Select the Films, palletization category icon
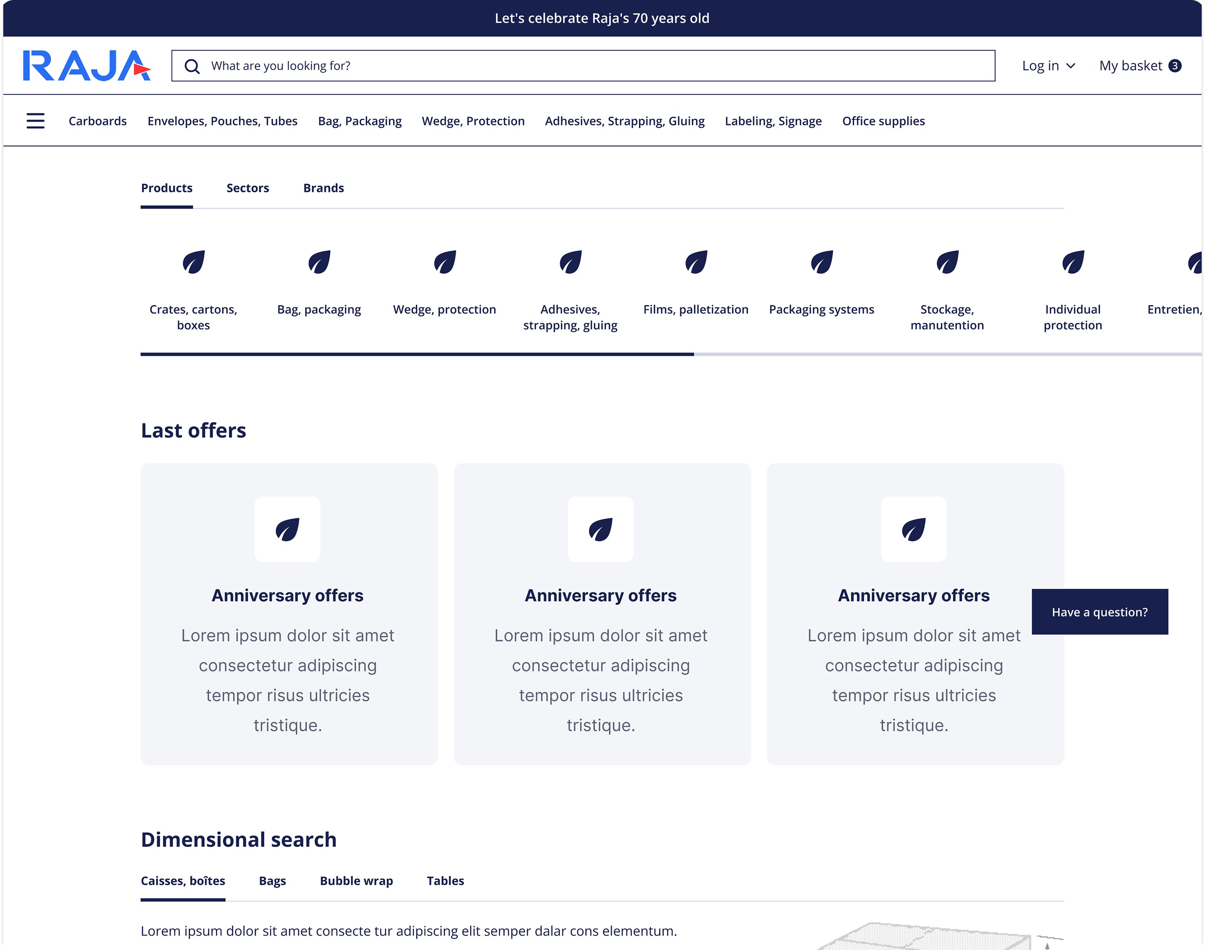The height and width of the screenshot is (950, 1205). [x=696, y=262]
